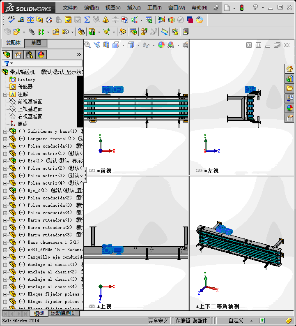This screenshot has width=296, height=326.
Task: Open the FeatureManager design tree tab
Action: pyautogui.click(x=7, y=55)
